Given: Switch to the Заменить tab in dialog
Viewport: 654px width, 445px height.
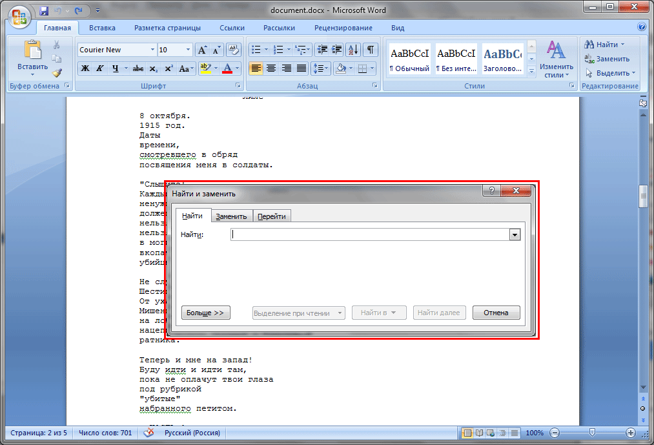Looking at the screenshot, I should pos(231,216).
